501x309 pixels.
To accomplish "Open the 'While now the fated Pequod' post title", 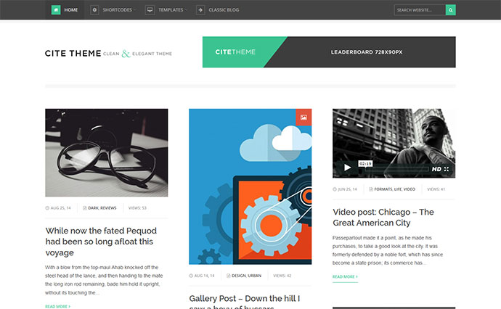I will click(x=101, y=242).
